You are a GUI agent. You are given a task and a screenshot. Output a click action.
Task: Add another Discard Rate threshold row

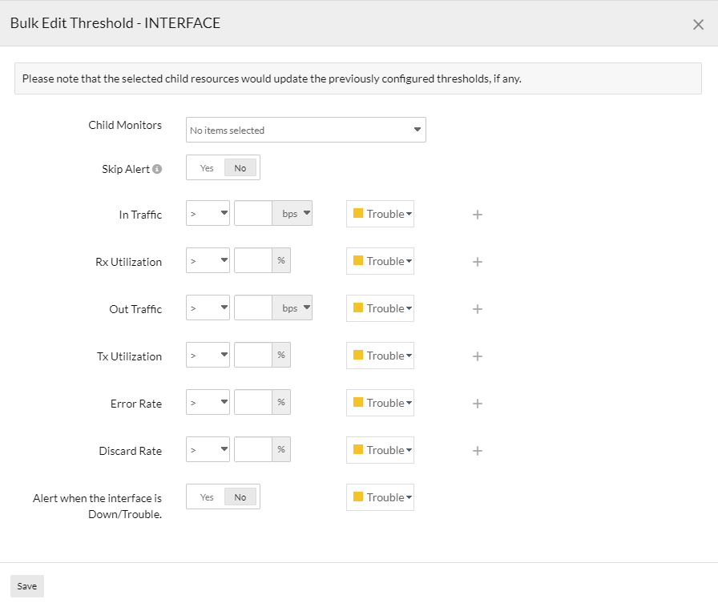click(x=477, y=450)
